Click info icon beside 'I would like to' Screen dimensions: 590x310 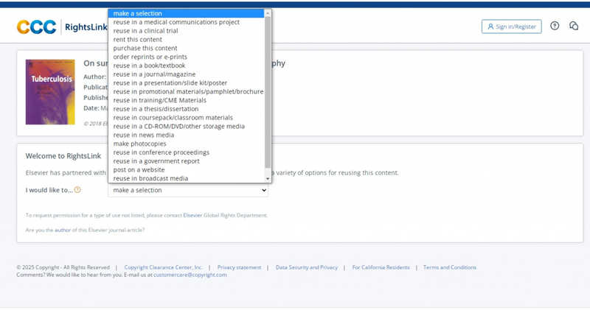point(77,190)
